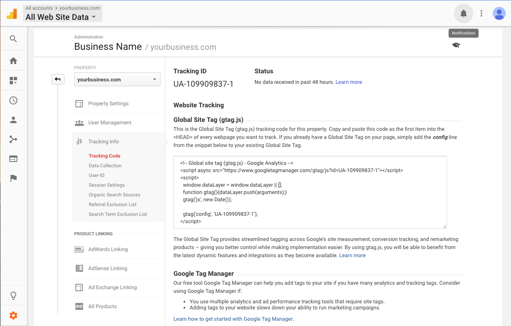Select Session Settings submenu item

click(107, 185)
